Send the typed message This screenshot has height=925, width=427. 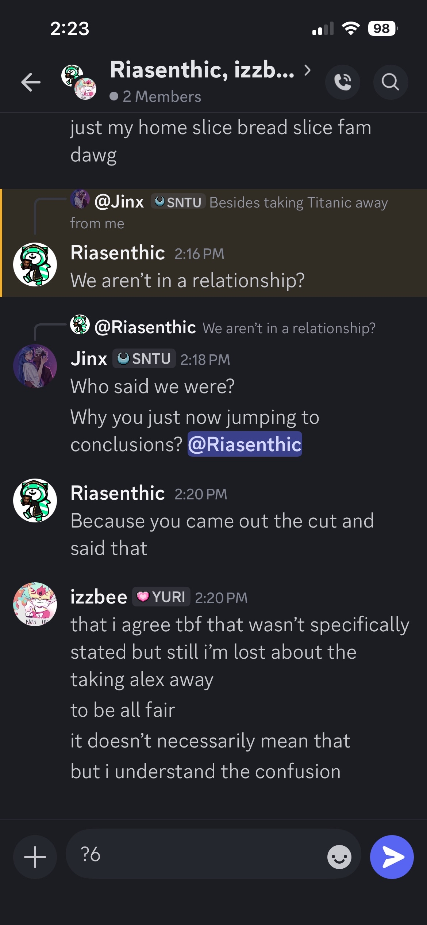392,857
